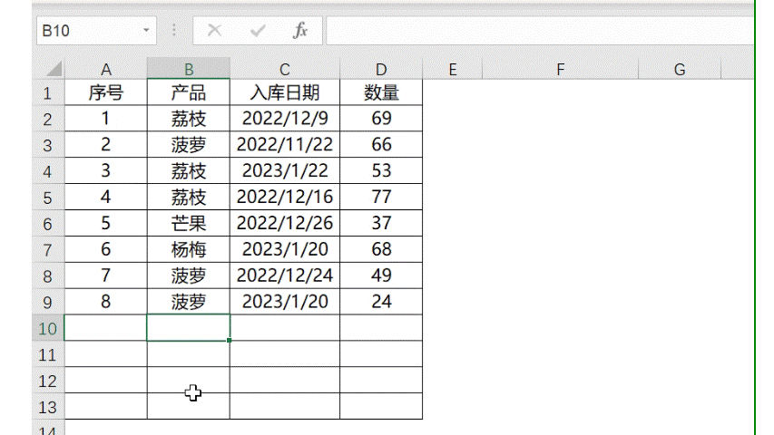The image size is (774, 435).
Task: Select row 10 header
Action: (47, 328)
